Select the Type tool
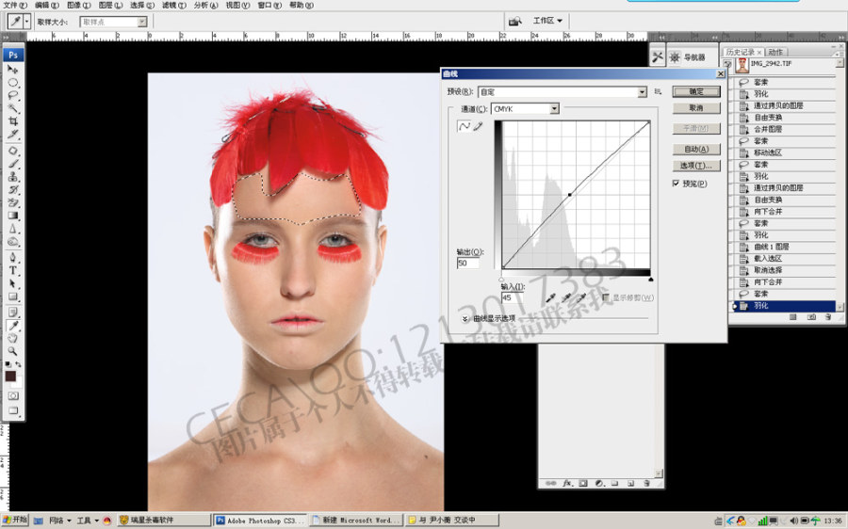Screen dimensions: 848x529 coord(13,271)
